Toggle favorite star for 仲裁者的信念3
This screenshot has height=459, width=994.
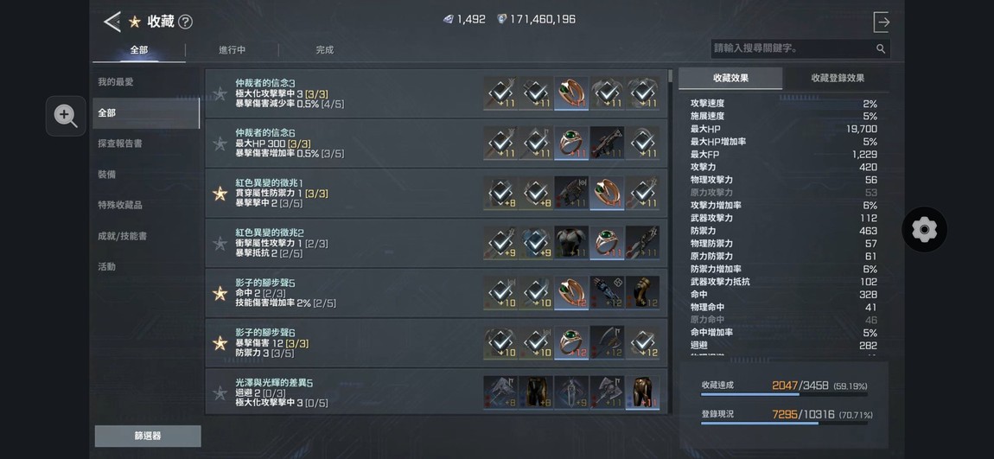click(220, 94)
